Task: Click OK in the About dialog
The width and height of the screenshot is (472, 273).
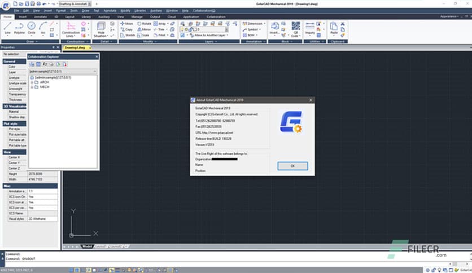Action: (292, 166)
